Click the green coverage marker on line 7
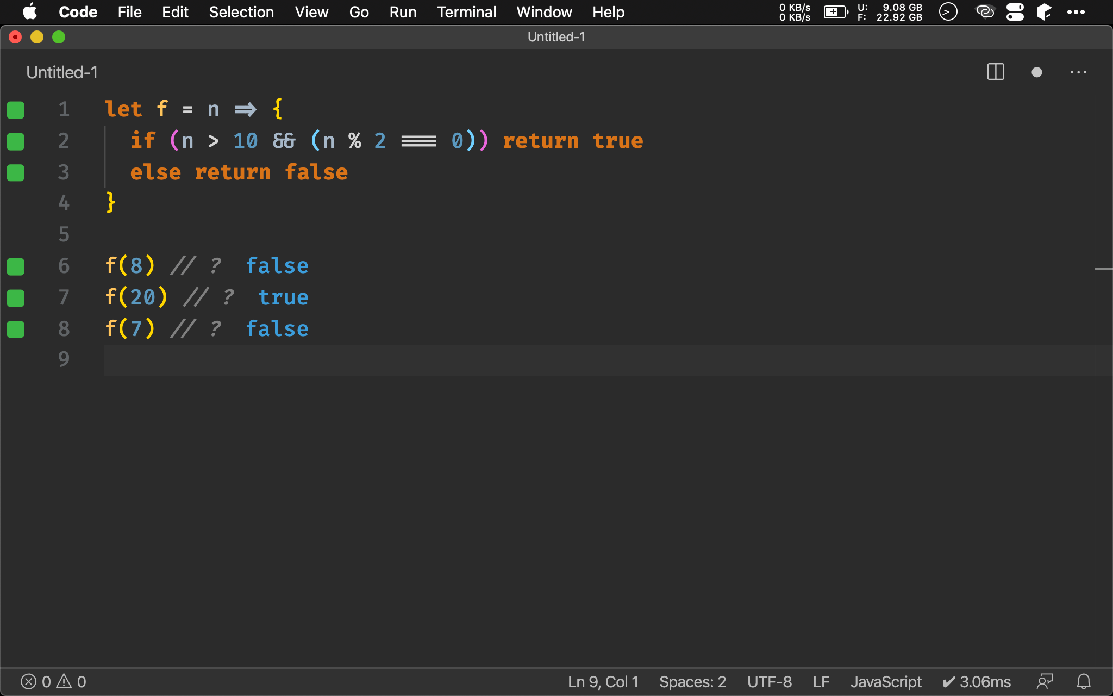The width and height of the screenshot is (1113, 696). point(16,298)
